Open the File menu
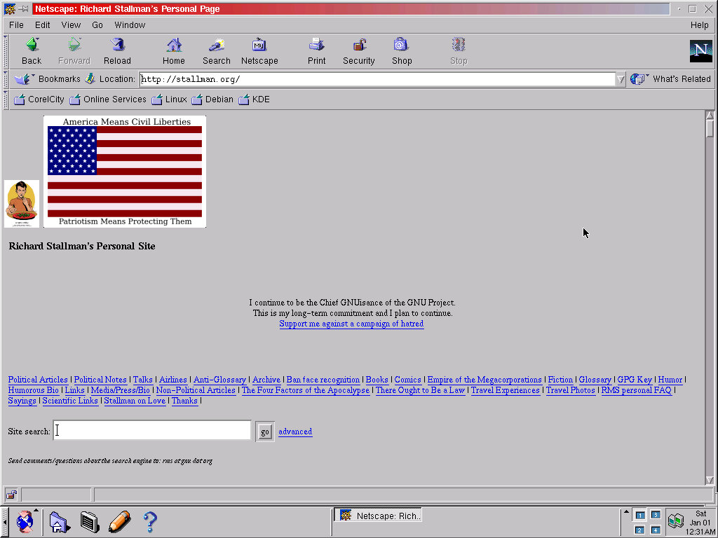718x538 pixels. coord(16,25)
